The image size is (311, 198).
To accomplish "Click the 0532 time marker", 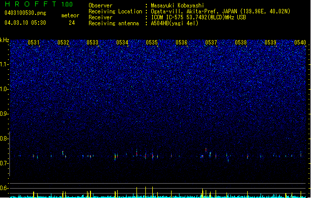I will pos(63,43).
